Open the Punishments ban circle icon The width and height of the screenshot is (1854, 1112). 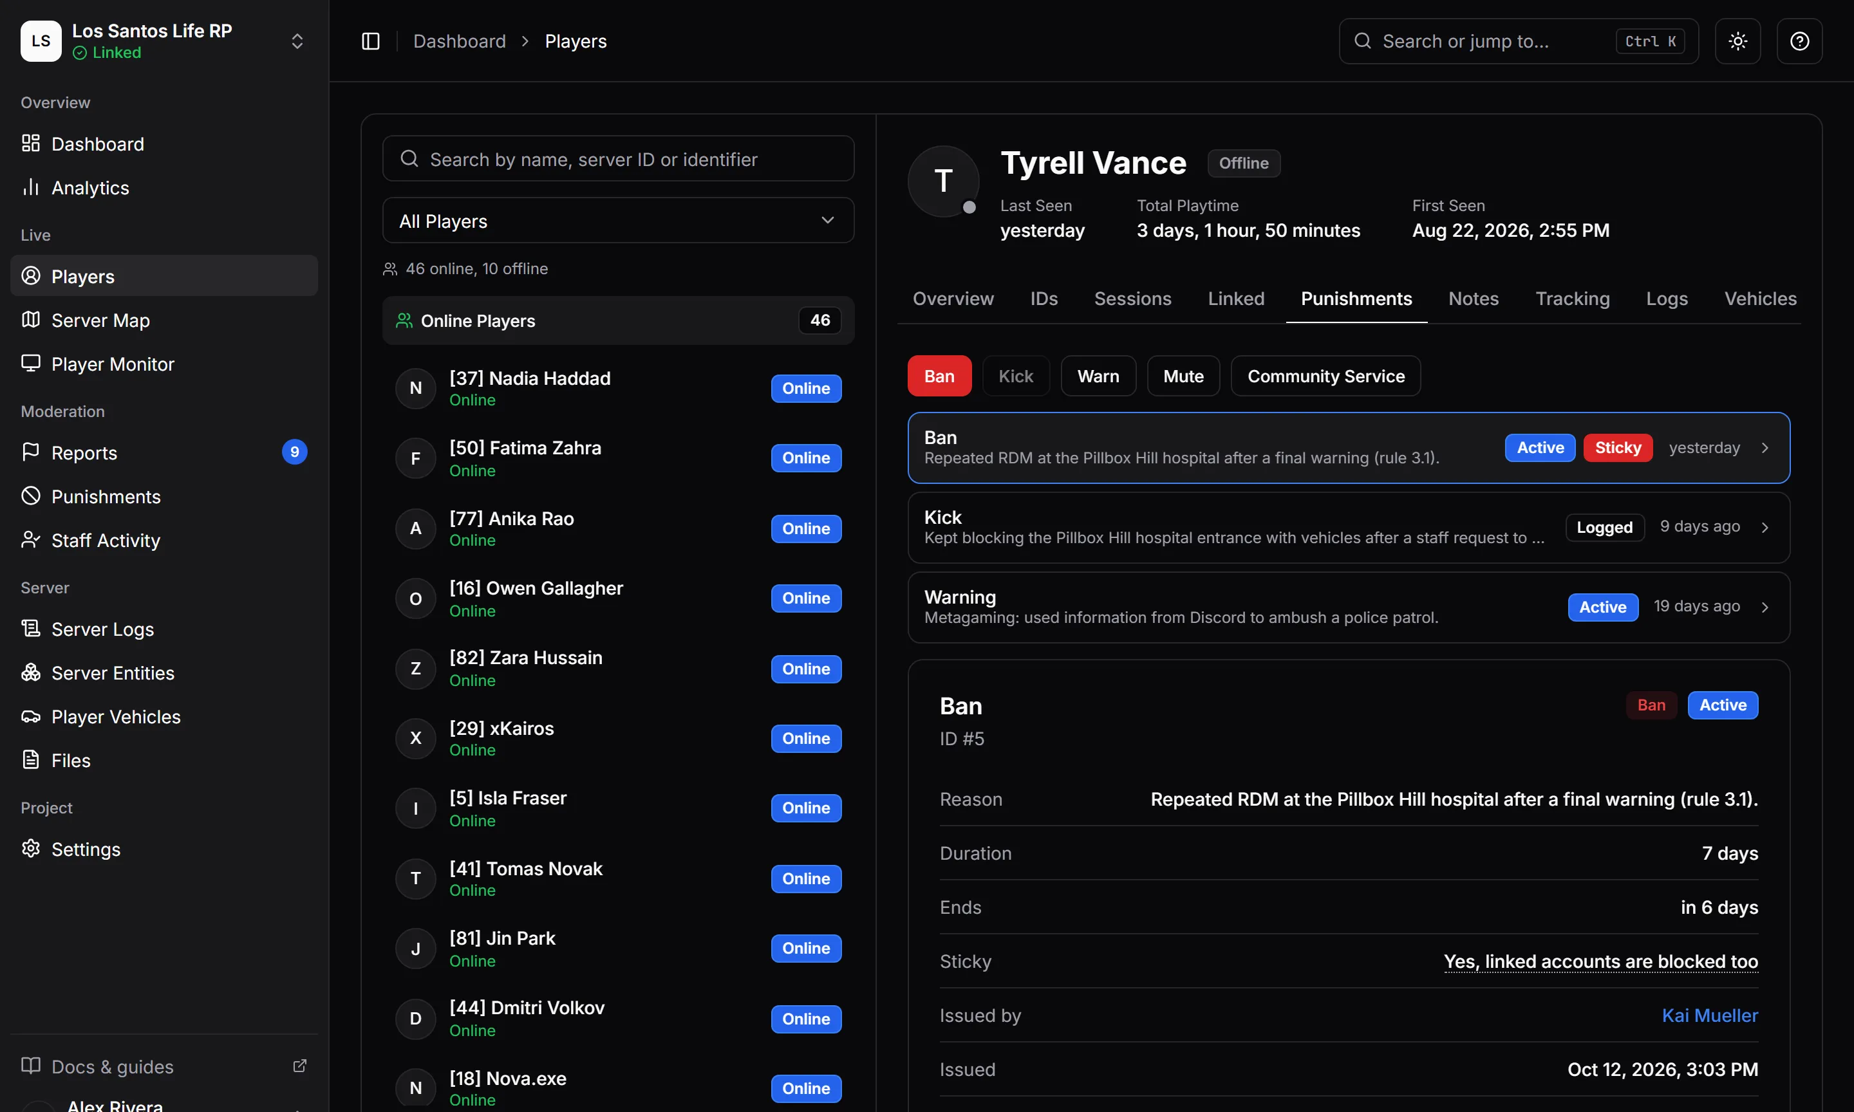click(x=31, y=496)
